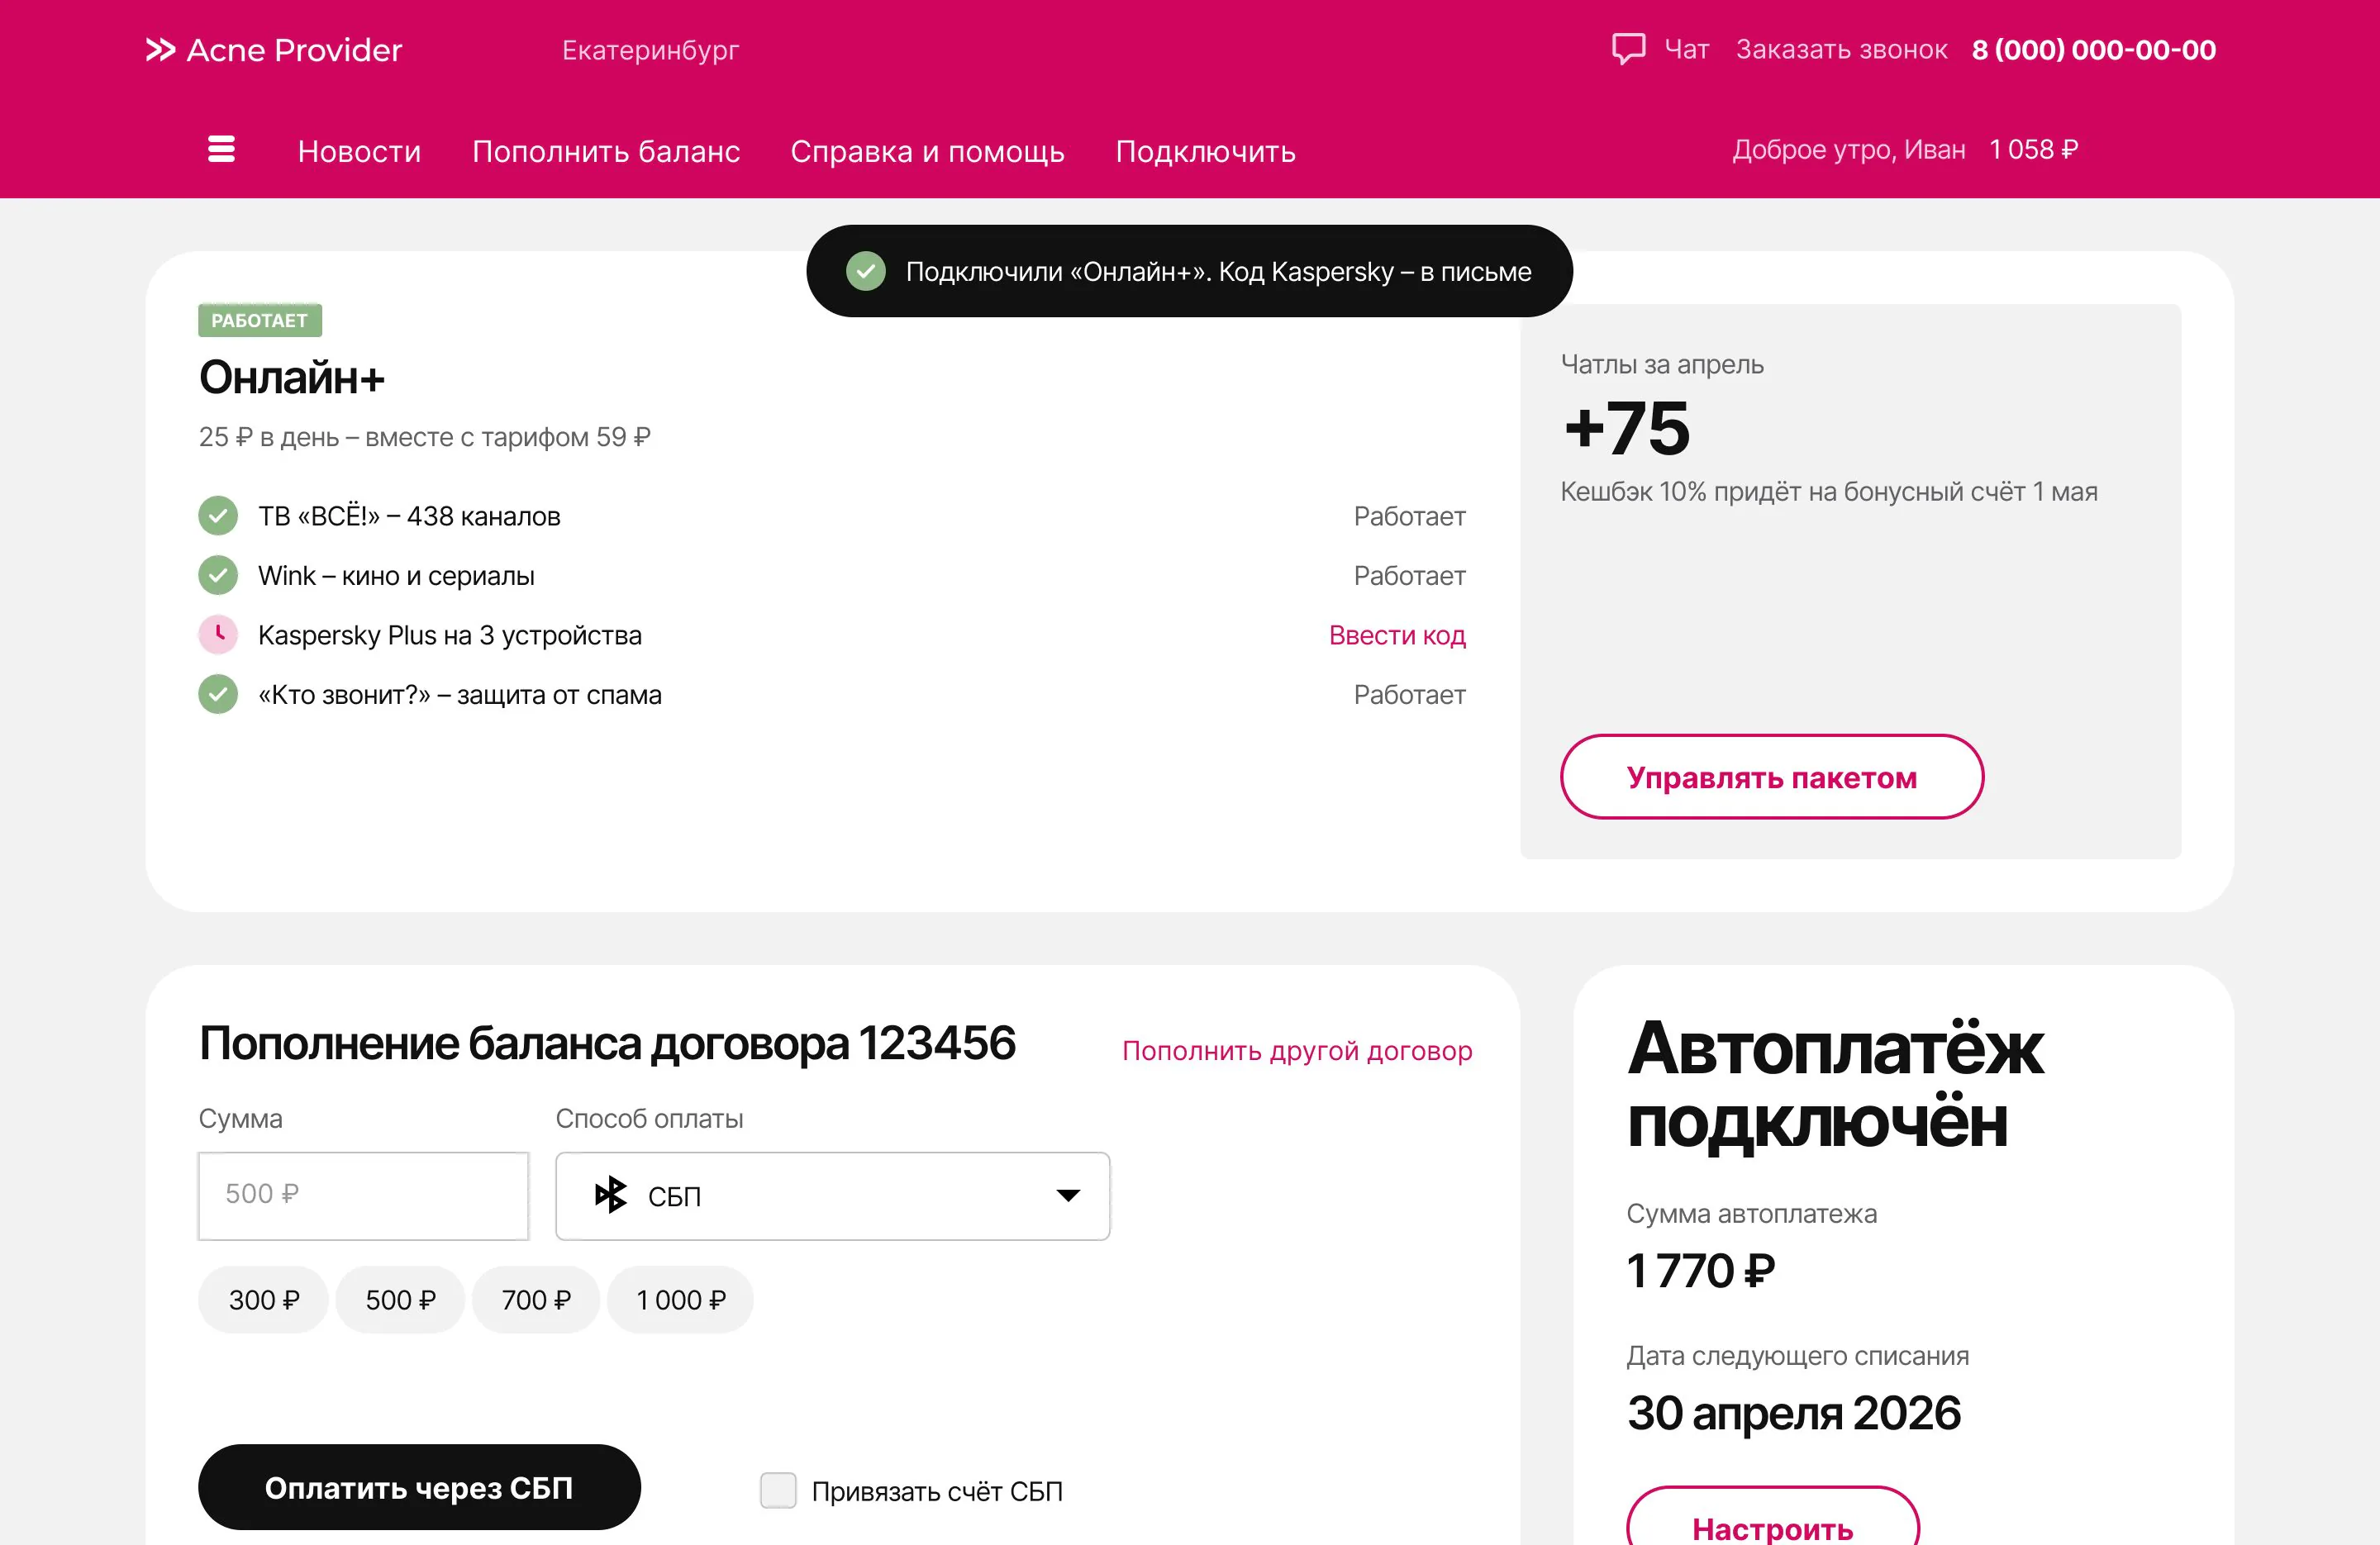Click Kaspersky Plus на 3 устройства row
Viewport: 2380px width, 1545px height.
[x=832, y=635]
